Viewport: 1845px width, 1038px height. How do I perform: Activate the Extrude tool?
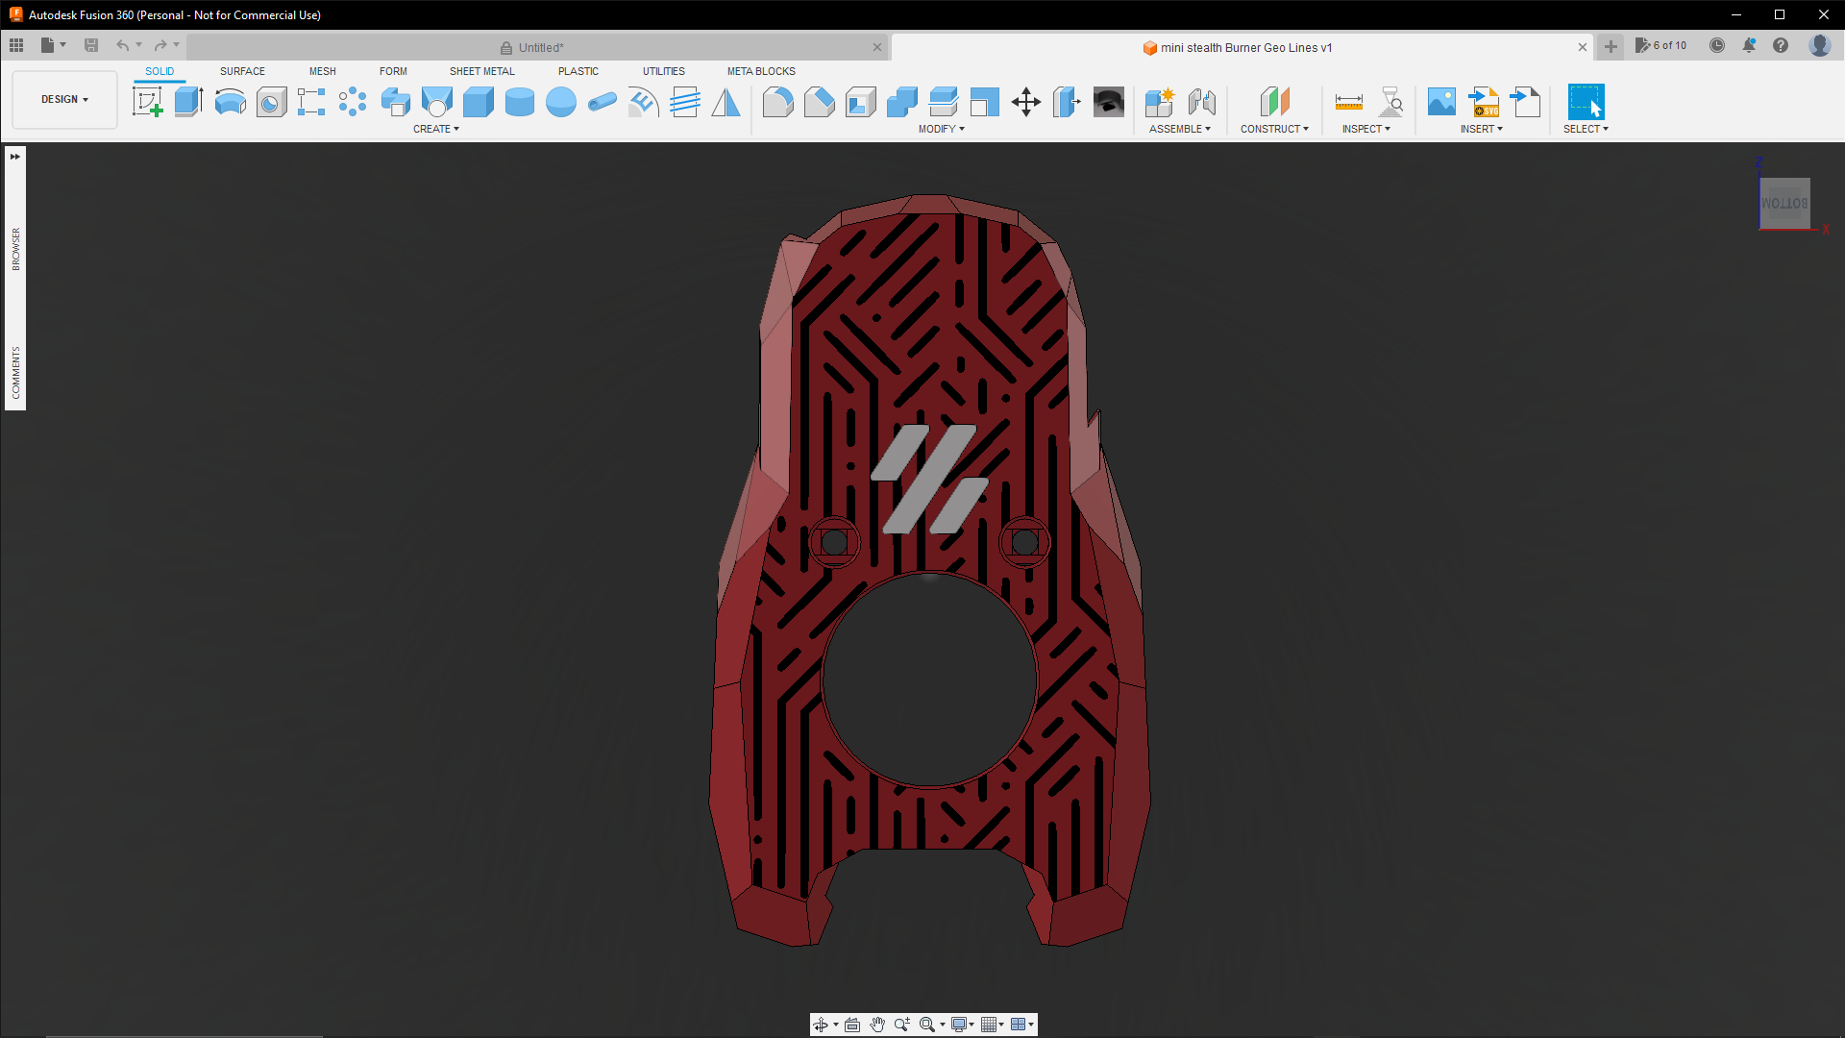coord(186,101)
